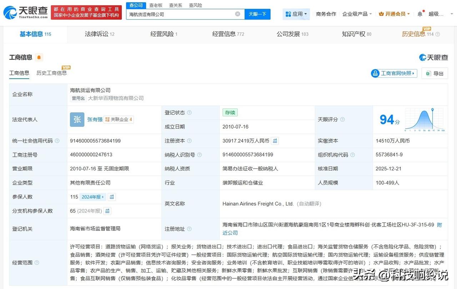Click the 导出 export button
457x289 pixels.
[435, 73]
